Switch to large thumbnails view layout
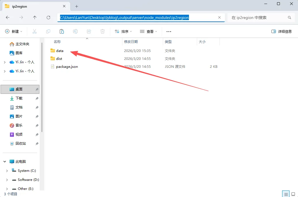 [x=293, y=194]
